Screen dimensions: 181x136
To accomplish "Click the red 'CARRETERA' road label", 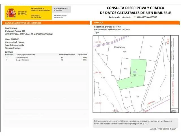I will coord(151,103).
